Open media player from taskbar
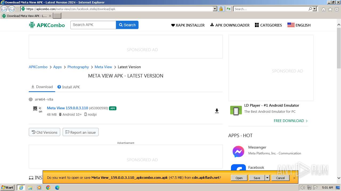 39,188
